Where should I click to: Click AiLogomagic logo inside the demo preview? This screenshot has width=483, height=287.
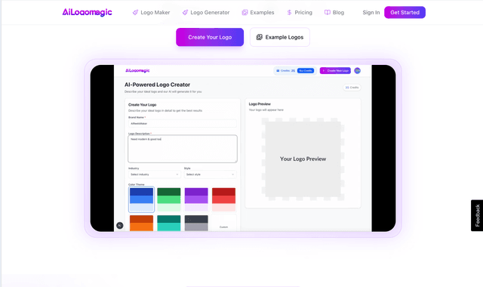click(x=137, y=70)
